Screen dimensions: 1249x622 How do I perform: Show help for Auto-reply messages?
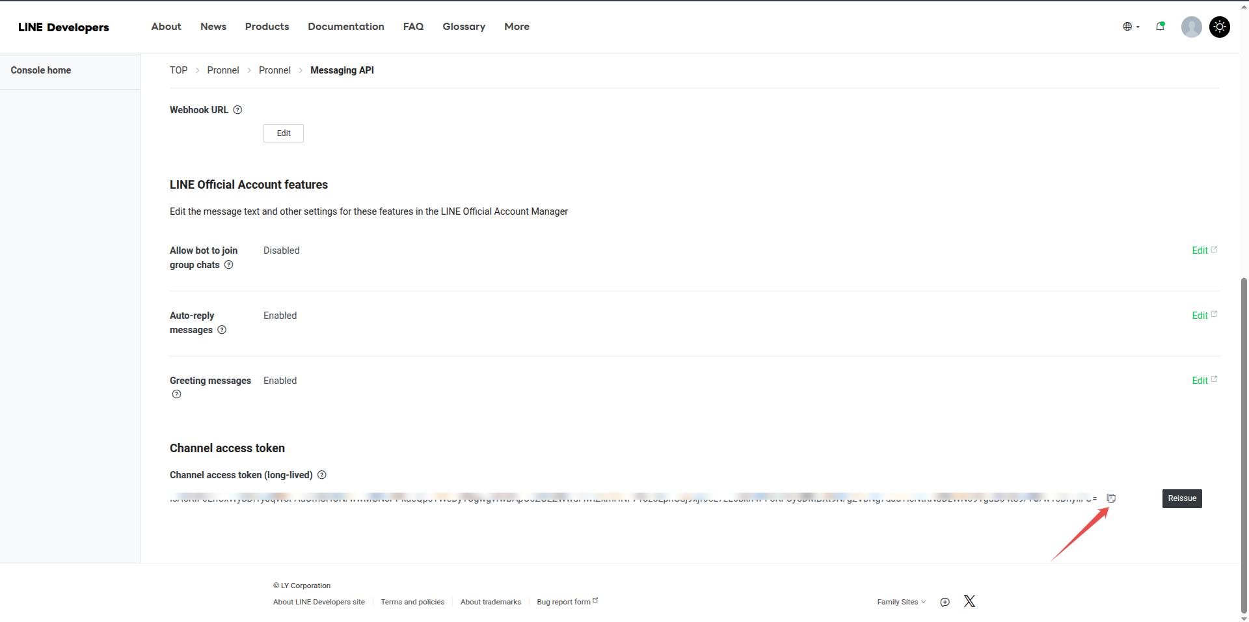222,330
